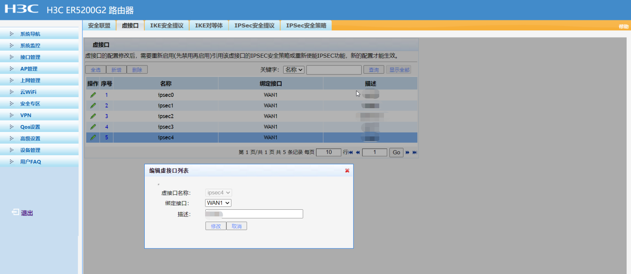Jump to last page arrow icon
Viewport: 631px width, 274px height.
pos(415,152)
